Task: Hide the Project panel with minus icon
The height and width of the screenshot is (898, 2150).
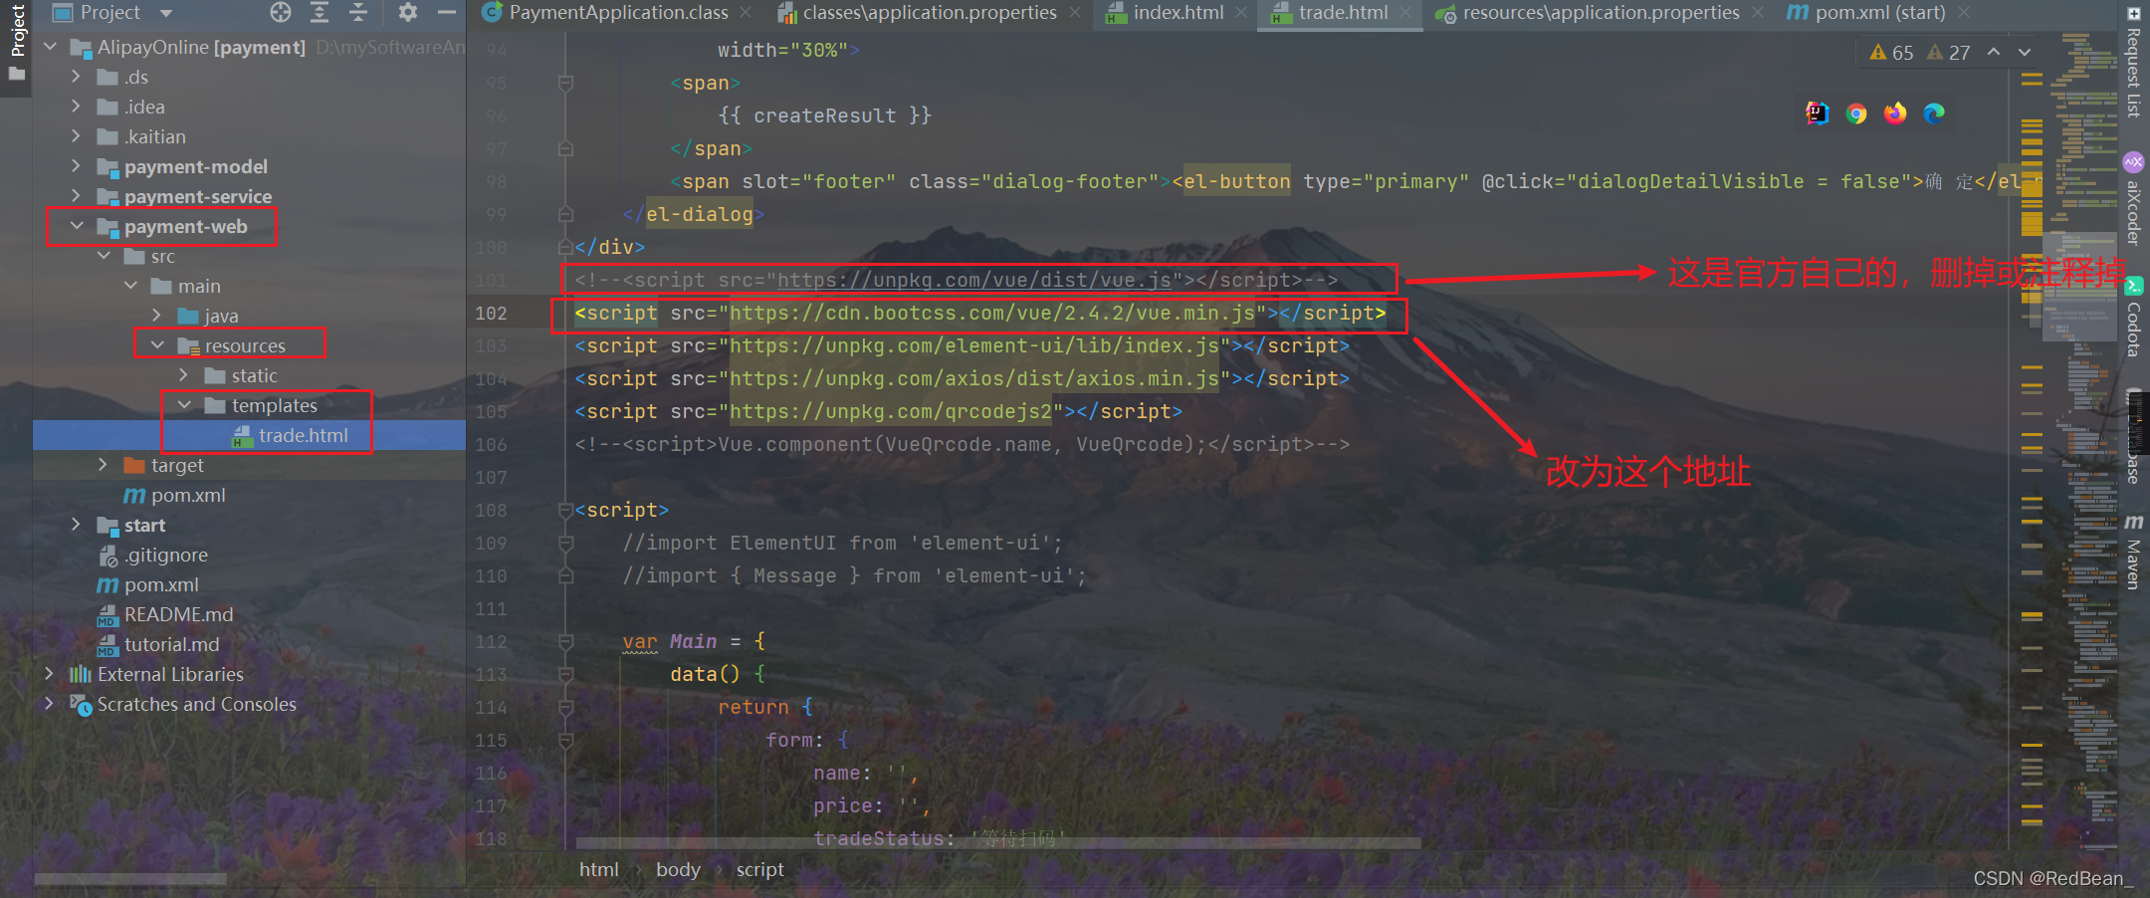Action: coord(447,12)
